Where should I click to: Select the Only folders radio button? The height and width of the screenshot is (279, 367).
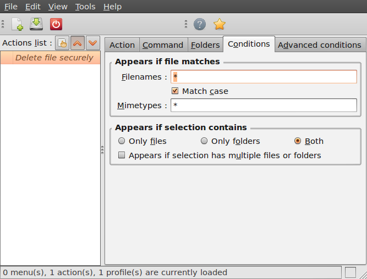204,141
